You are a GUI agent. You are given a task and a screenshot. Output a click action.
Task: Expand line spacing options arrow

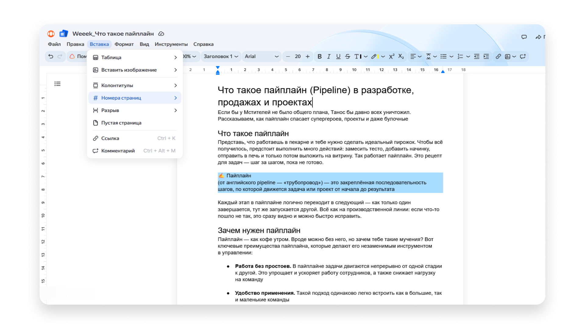435,57
